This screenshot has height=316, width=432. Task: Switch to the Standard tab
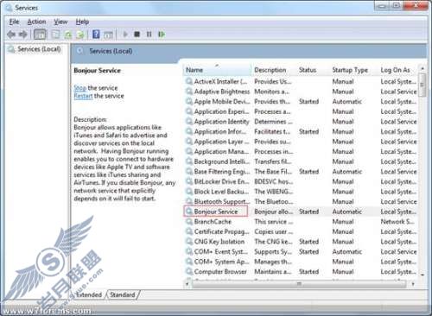[123, 294]
